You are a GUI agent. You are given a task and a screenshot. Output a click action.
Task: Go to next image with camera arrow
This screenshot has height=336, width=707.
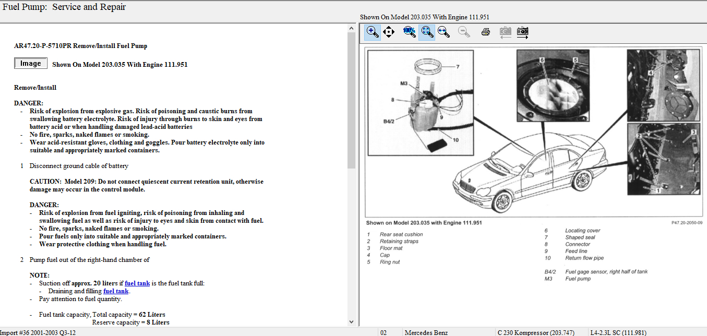point(522,32)
